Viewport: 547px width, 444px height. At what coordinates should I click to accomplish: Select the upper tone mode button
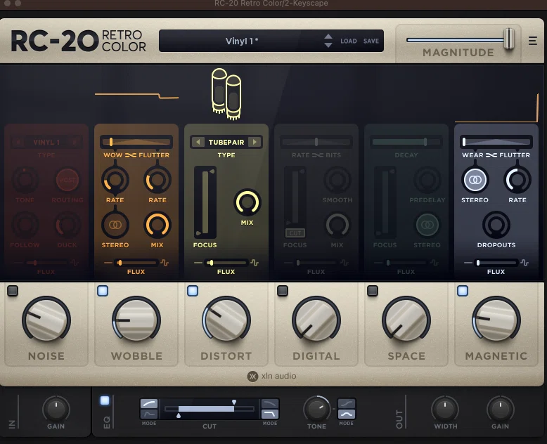click(x=347, y=403)
